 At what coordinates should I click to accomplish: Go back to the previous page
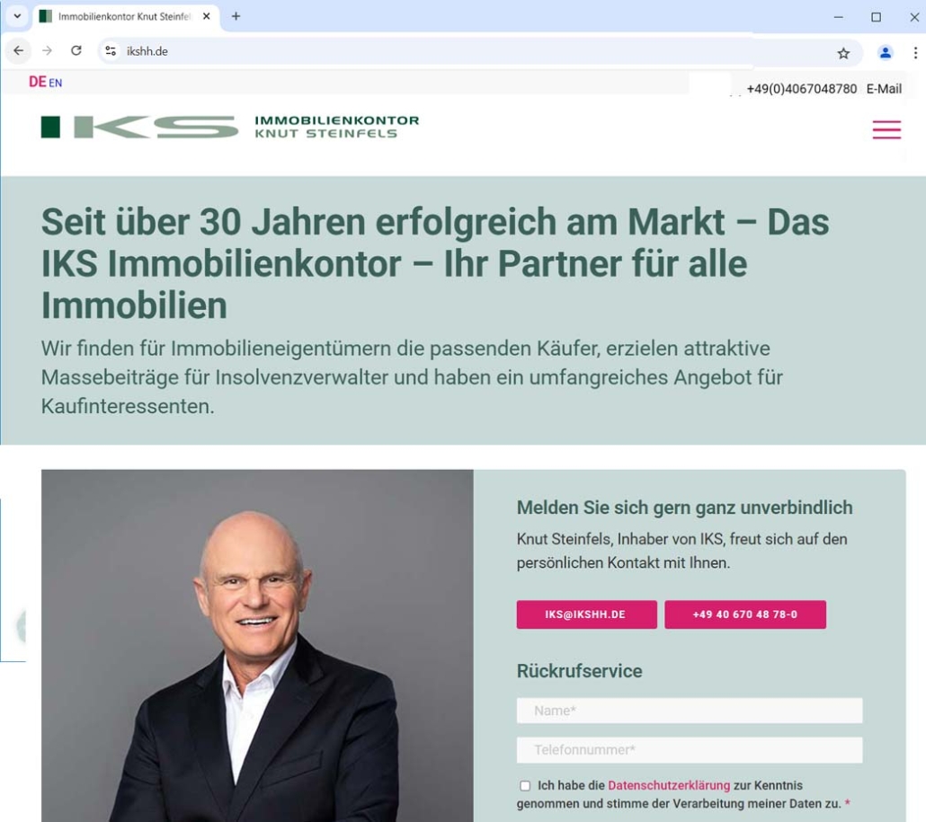[18, 50]
